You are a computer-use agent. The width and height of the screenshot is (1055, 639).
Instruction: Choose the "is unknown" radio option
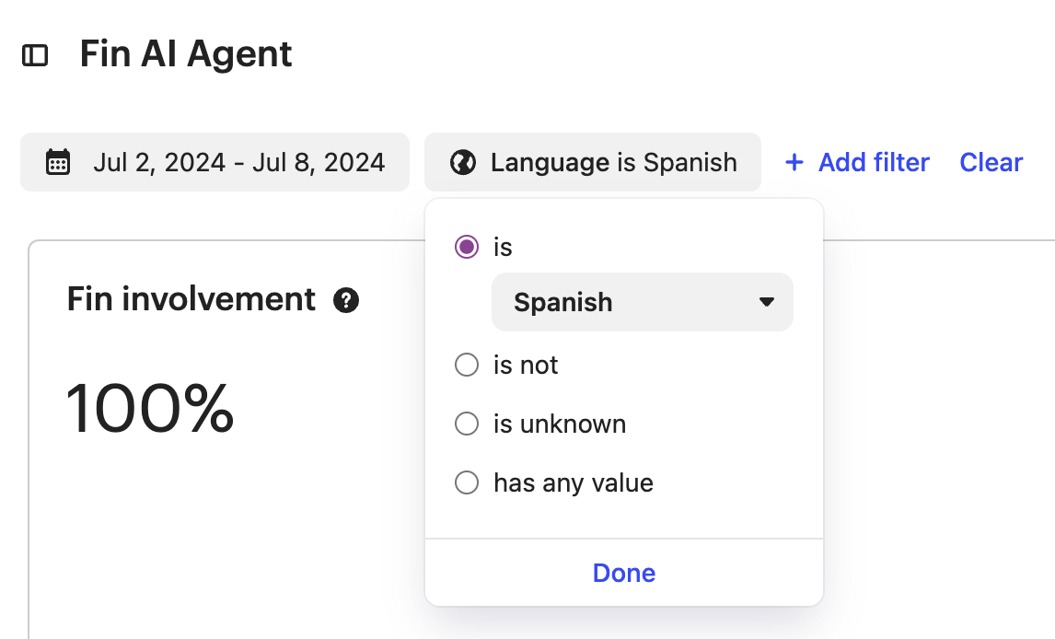coord(466,424)
